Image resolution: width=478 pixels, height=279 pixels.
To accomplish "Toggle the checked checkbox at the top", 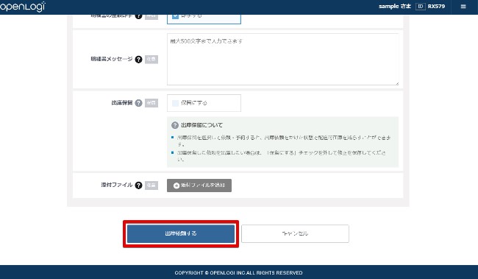I will (x=175, y=16).
